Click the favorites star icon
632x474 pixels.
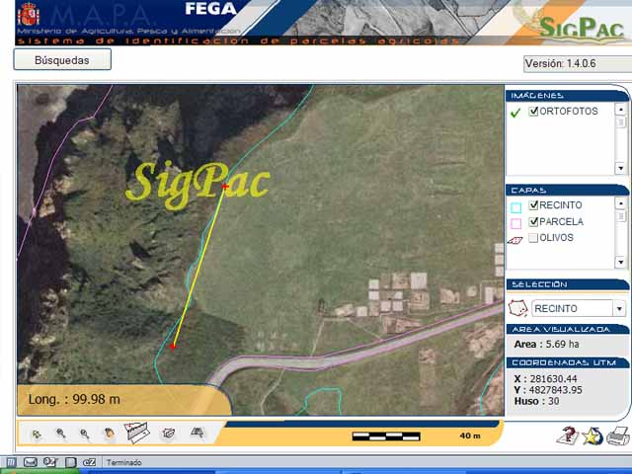(x=592, y=435)
